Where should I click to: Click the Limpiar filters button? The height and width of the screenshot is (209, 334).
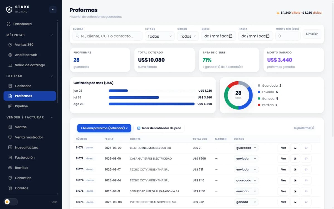[312, 34]
